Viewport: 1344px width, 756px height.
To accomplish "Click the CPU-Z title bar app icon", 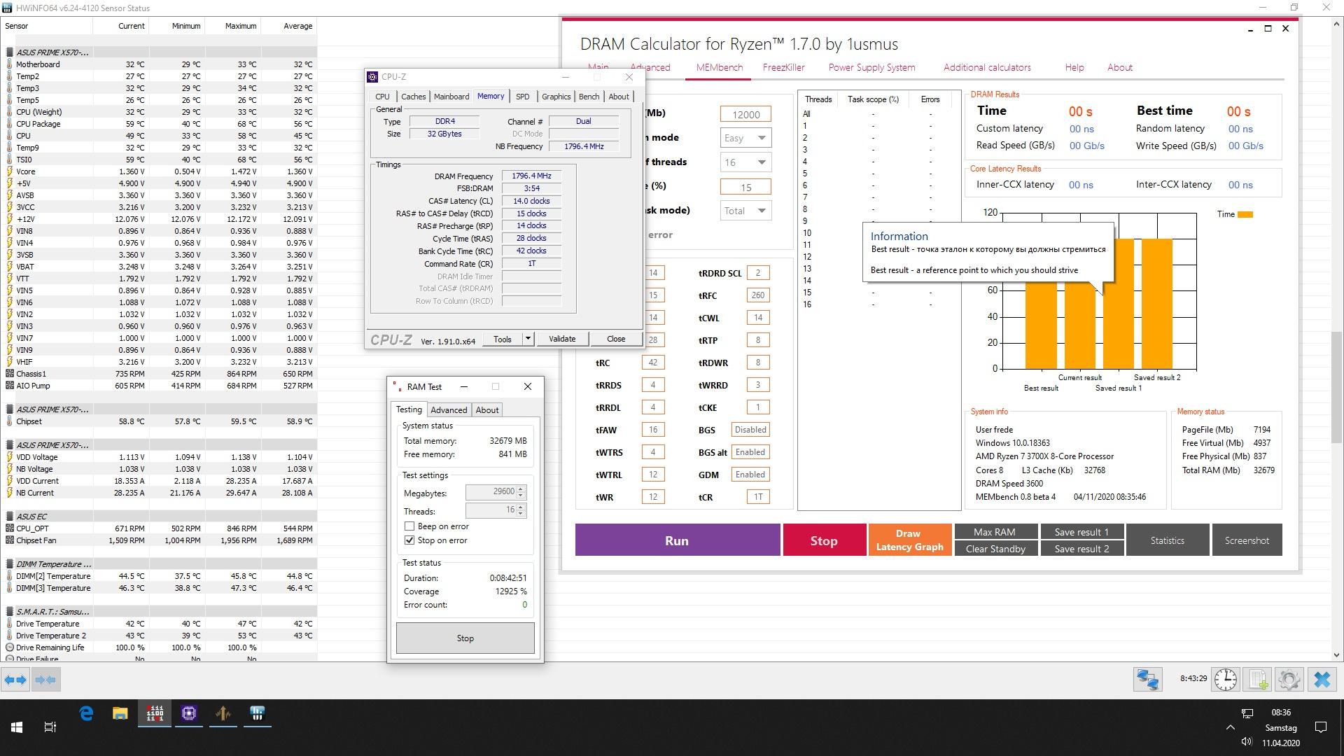I will (373, 77).
